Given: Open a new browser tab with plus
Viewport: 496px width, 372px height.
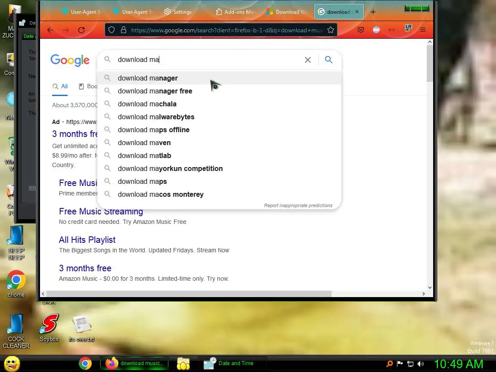Looking at the screenshot, I should click(373, 12).
